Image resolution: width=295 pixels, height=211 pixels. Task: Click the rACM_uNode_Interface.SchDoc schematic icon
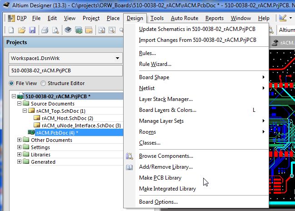coord(37,125)
